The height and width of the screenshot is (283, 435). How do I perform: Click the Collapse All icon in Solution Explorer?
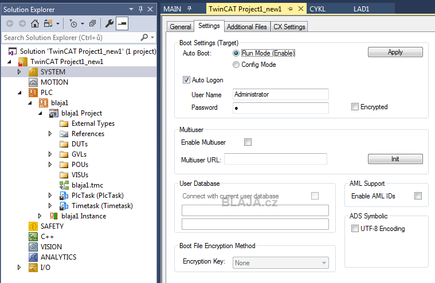click(x=92, y=23)
